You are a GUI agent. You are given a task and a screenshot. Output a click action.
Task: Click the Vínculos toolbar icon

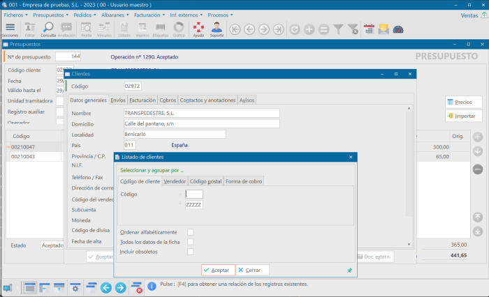(104, 29)
